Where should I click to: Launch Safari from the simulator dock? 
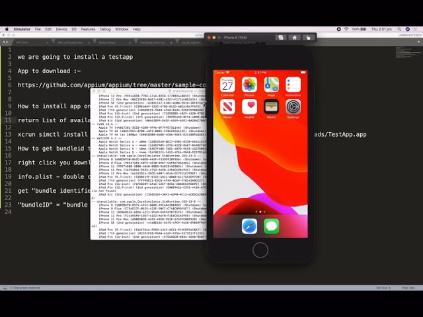point(249,226)
